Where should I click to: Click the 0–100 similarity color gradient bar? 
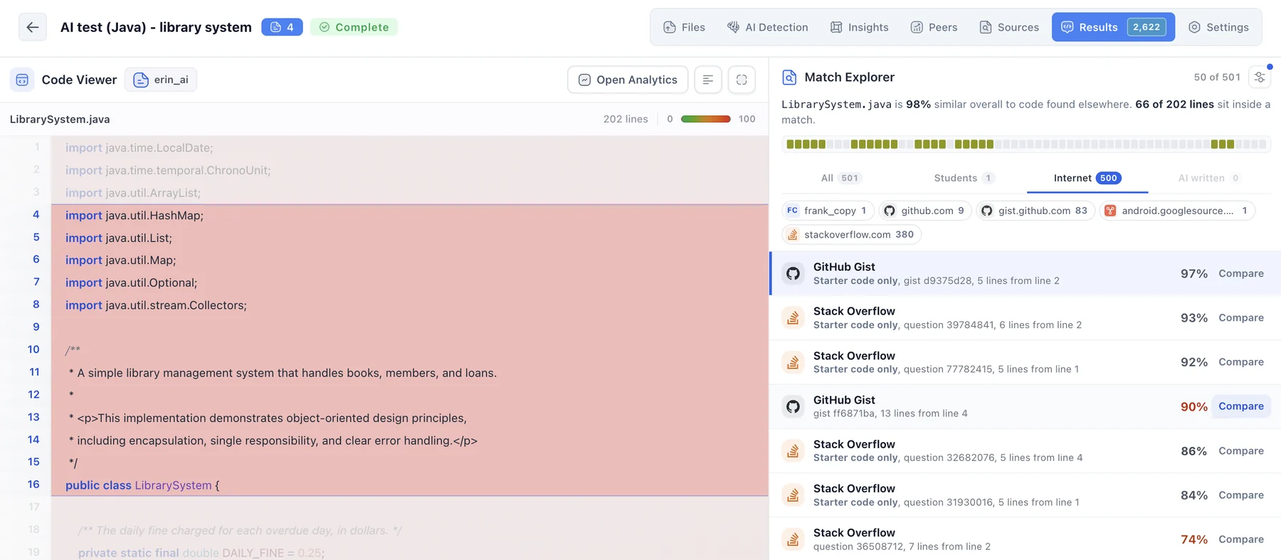click(705, 119)
